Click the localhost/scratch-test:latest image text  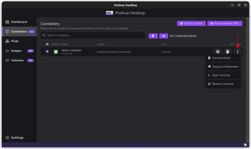tap(114, 52)
